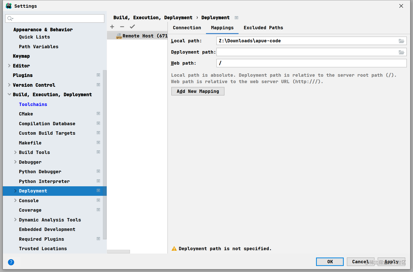Open Path Variables settings
The image size is (413, 272).
39,47
